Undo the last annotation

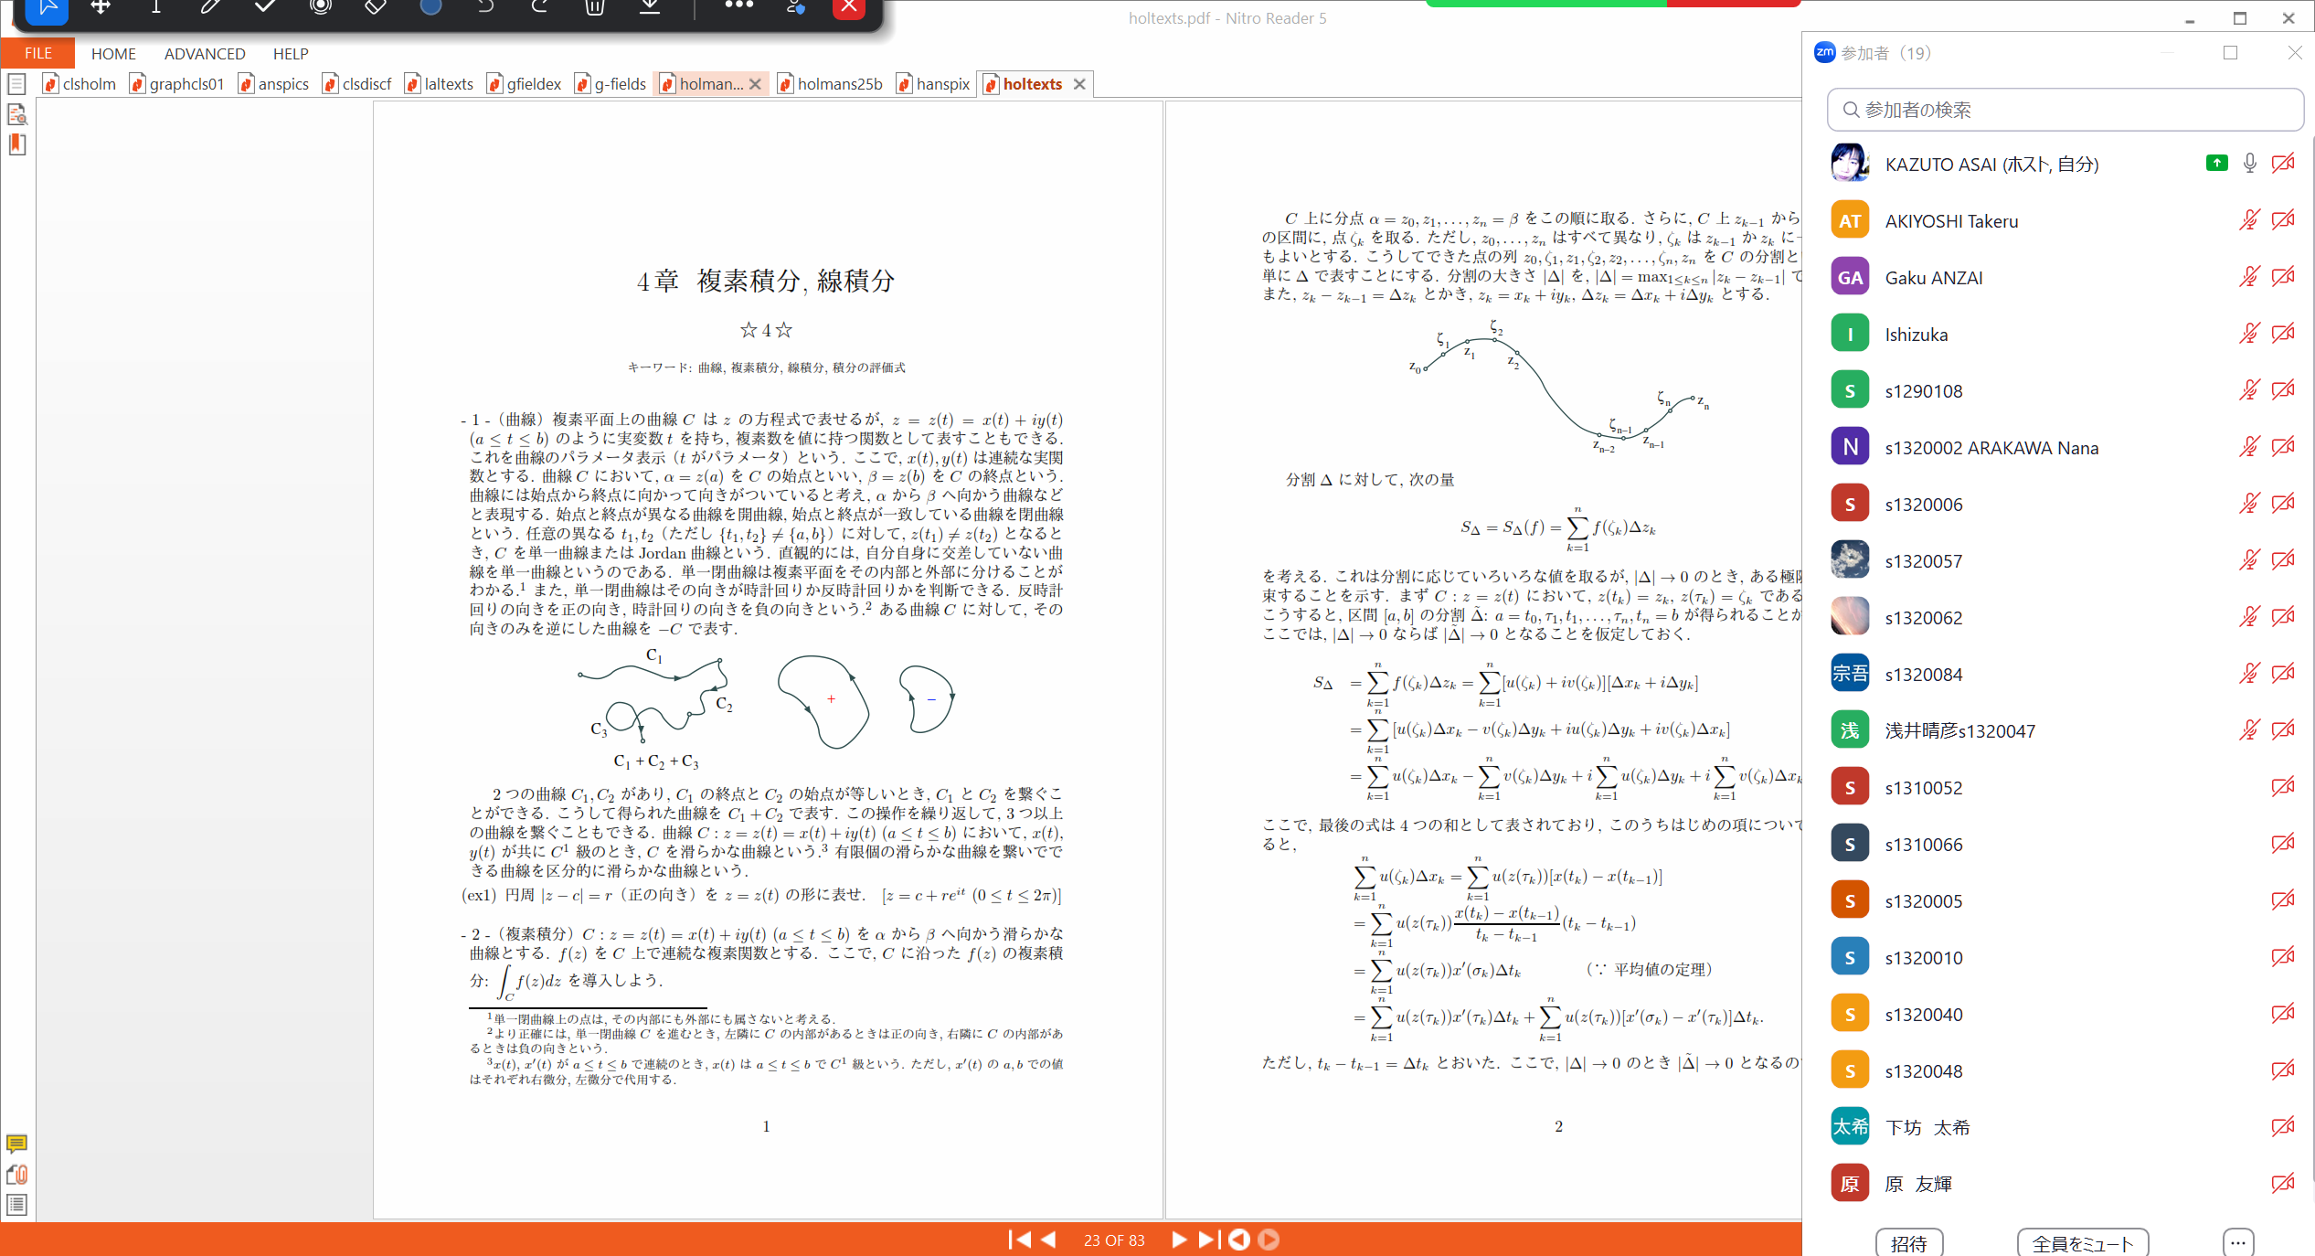[x=484, y=9]
